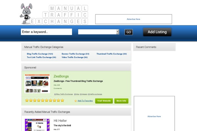Image resolution: width=197 pixels, height=131 pixels.
Task: Click the favorites star icon beside Add To Favorites
Action: tap(76, 101)
